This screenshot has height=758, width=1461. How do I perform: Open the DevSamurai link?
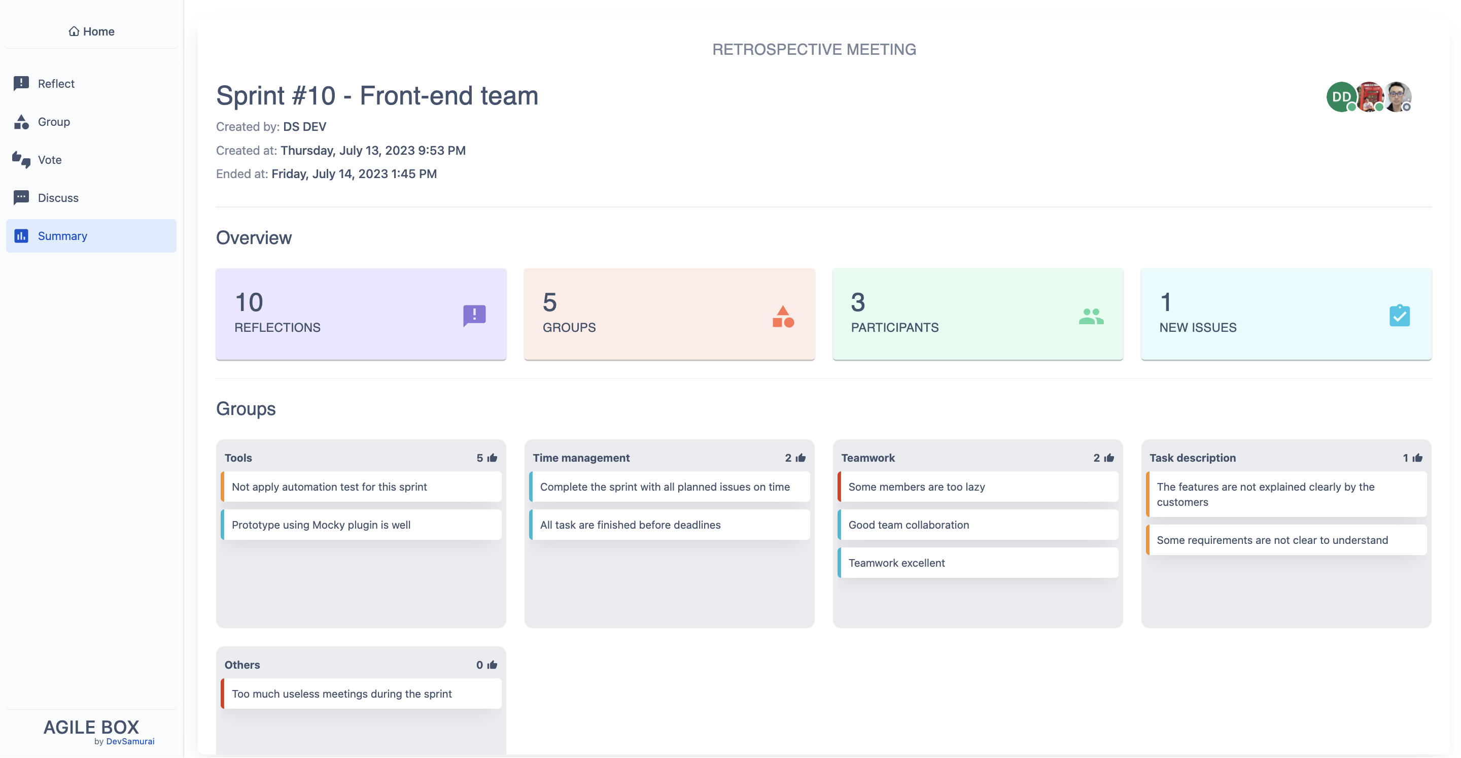pos(130,742)
